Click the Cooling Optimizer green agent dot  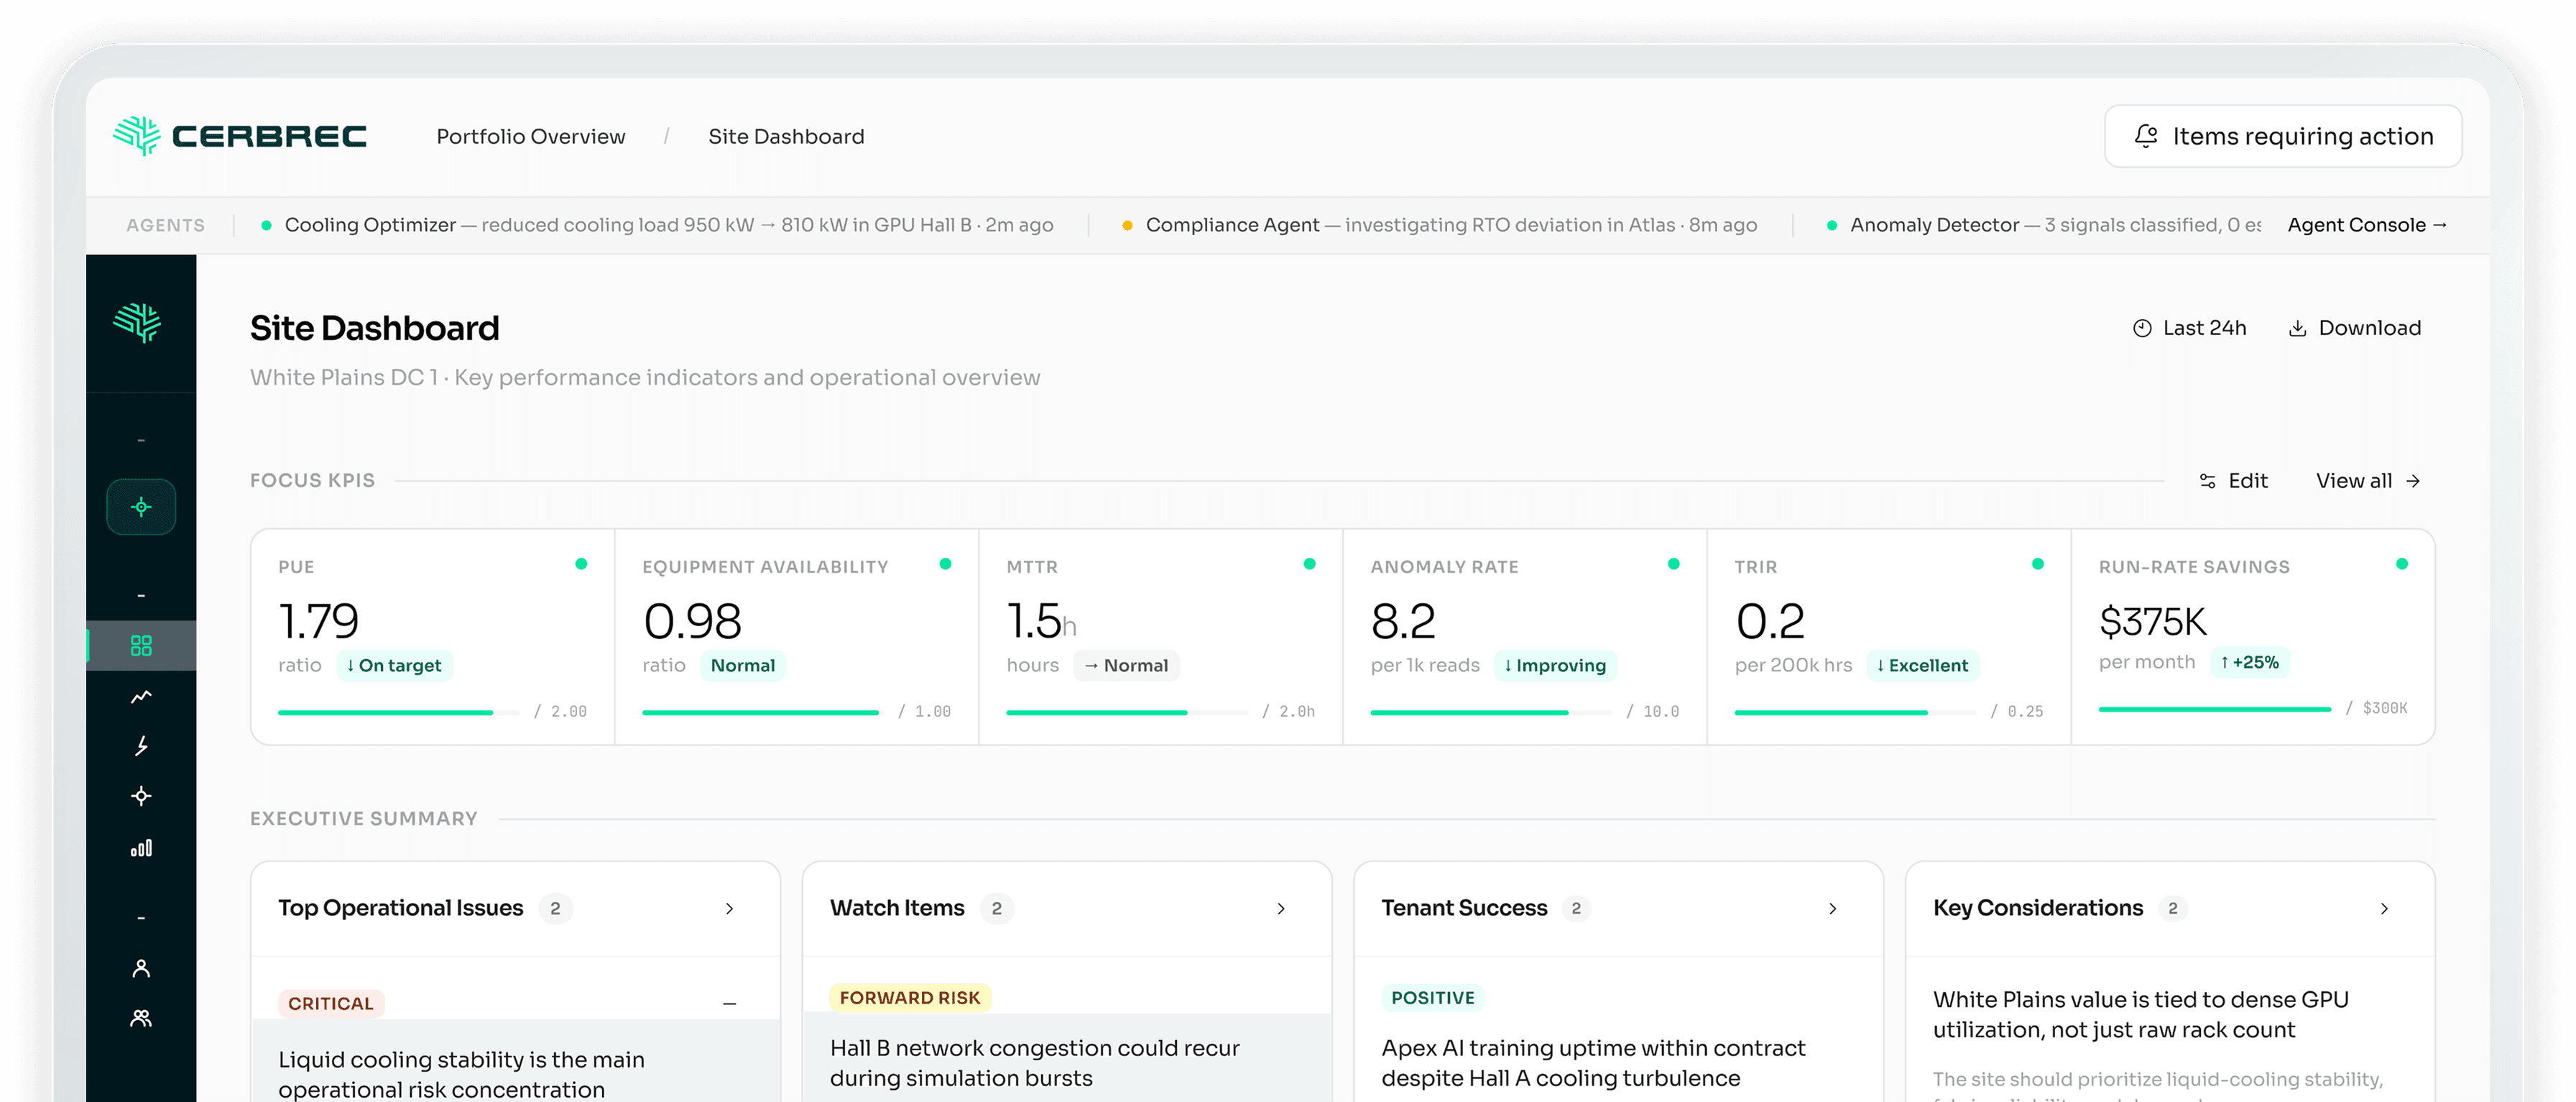point(266,225)
